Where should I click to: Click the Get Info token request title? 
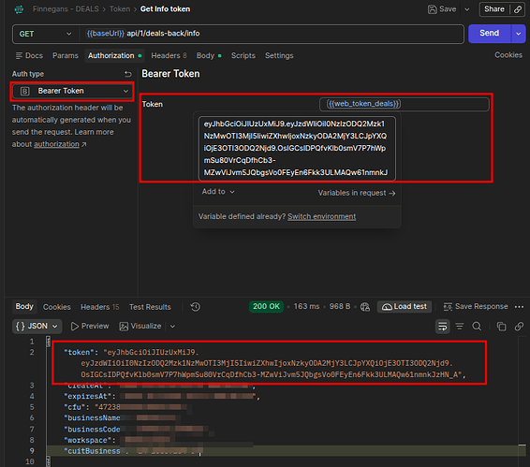click(x=165, y=9)
